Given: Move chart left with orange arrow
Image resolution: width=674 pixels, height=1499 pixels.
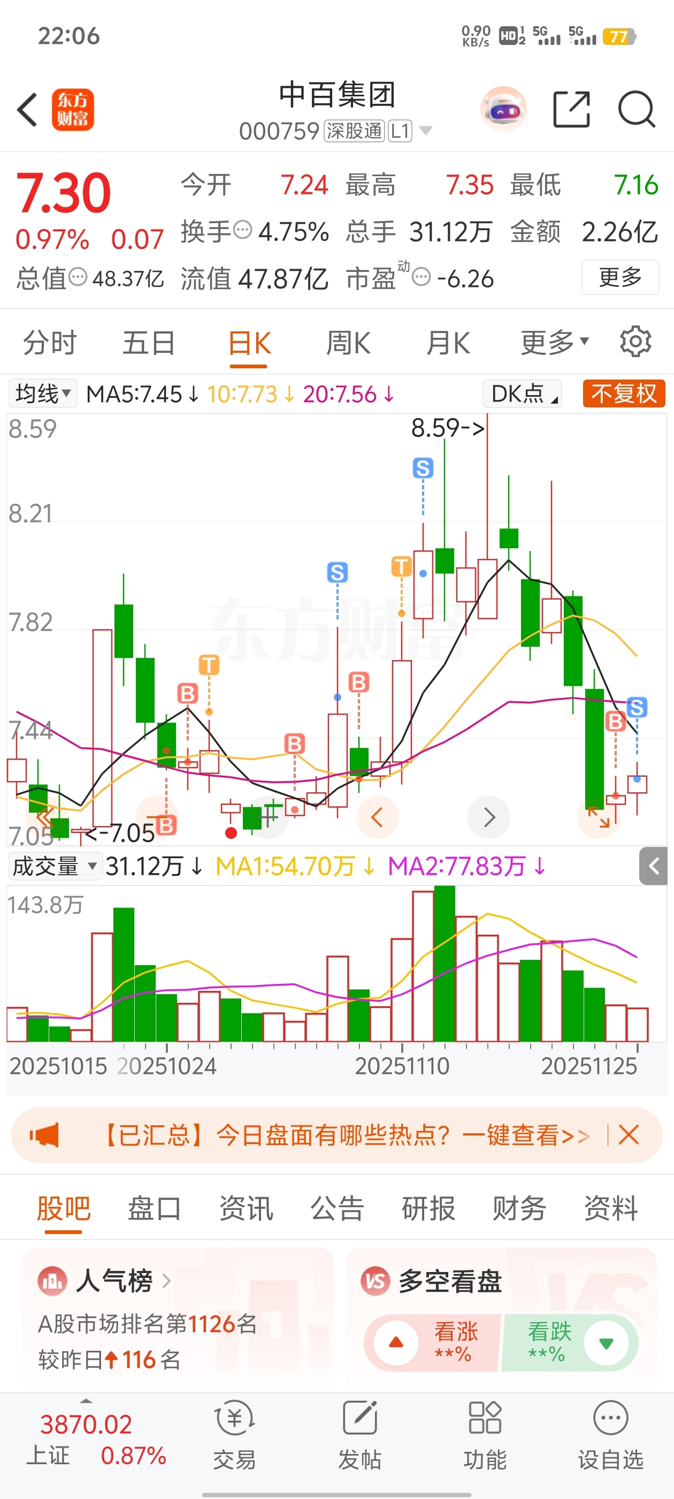Looking at the screenshot, I should 377,817.
